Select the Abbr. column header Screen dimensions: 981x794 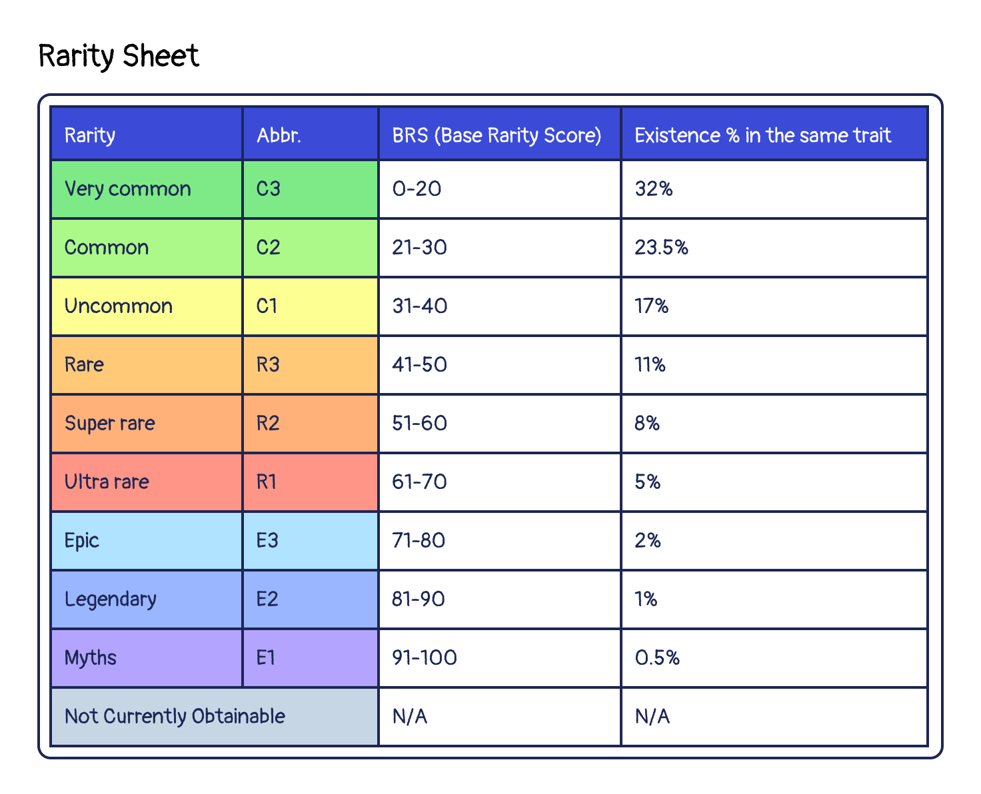(311, 134)
